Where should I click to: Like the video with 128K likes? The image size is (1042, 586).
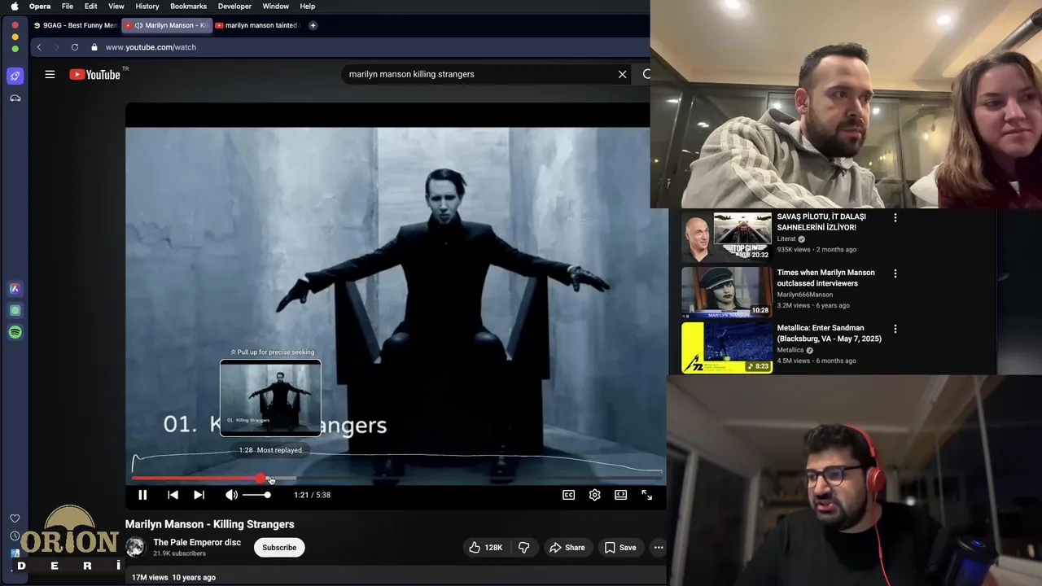(x=486, y=548)
